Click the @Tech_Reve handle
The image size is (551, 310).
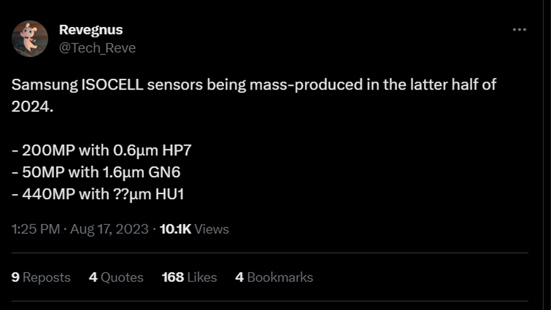click(x=97, y=48)
